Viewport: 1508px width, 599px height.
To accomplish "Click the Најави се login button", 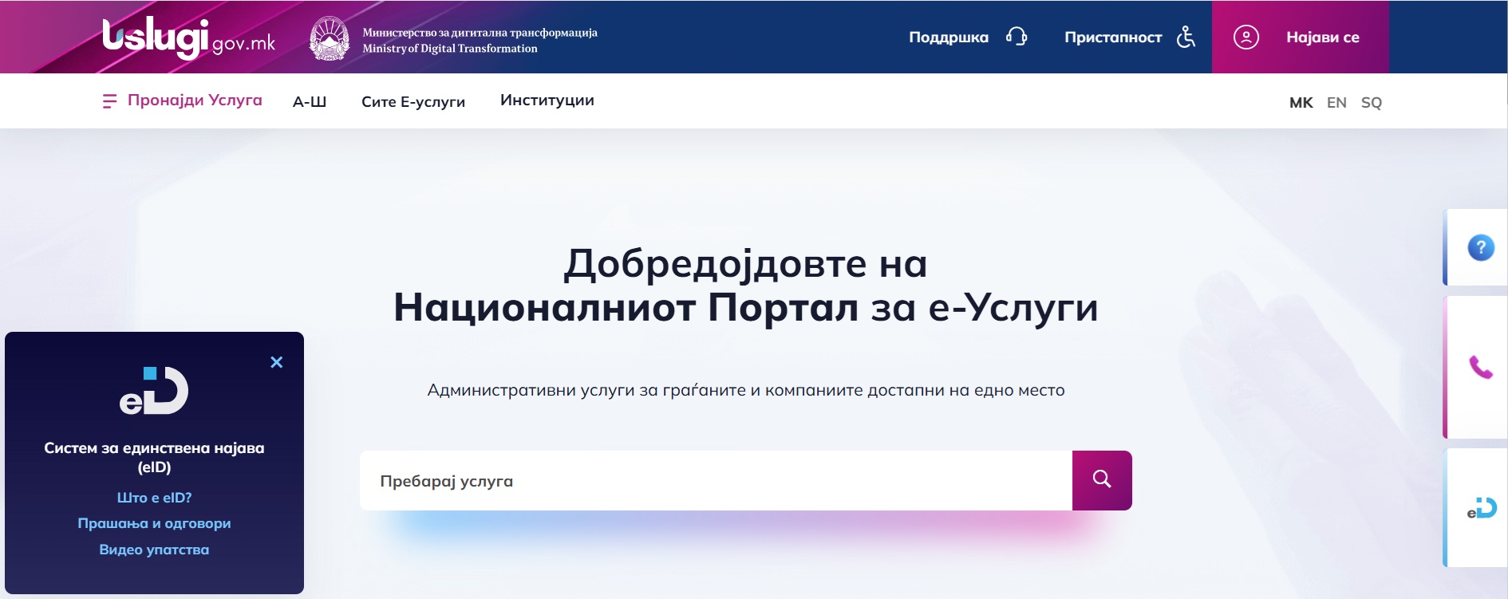I will click(x=1322, y=37).
